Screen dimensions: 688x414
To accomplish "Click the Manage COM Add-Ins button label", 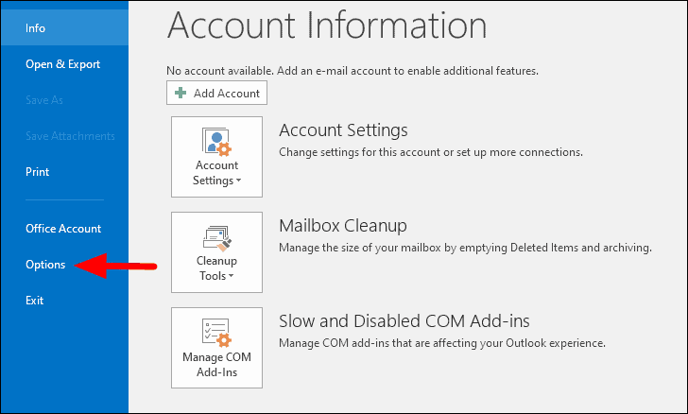I will 216,365.
